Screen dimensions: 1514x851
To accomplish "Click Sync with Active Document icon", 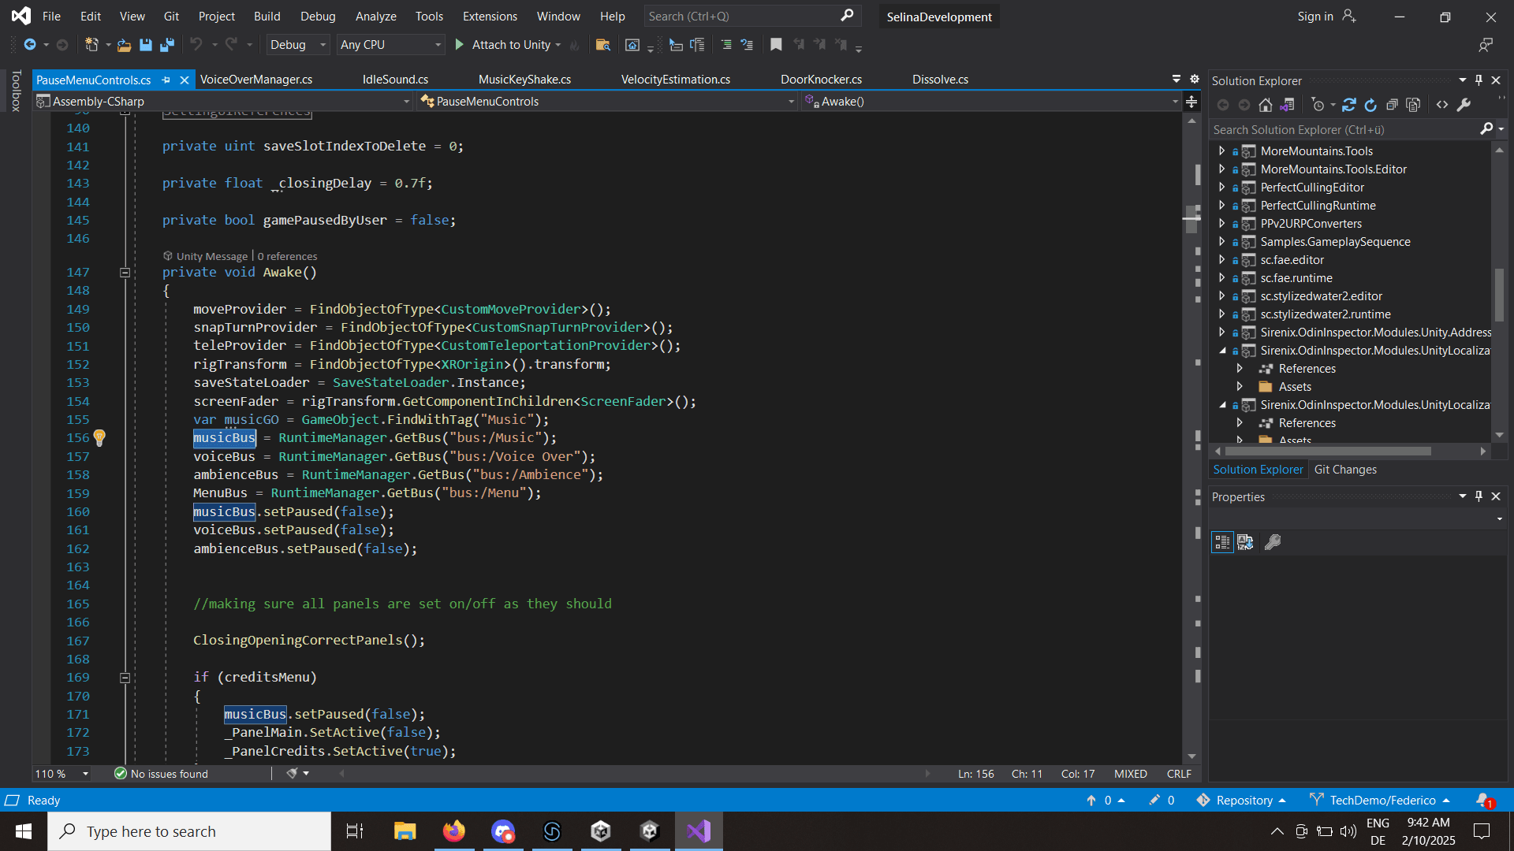I will click(1349, 105).
